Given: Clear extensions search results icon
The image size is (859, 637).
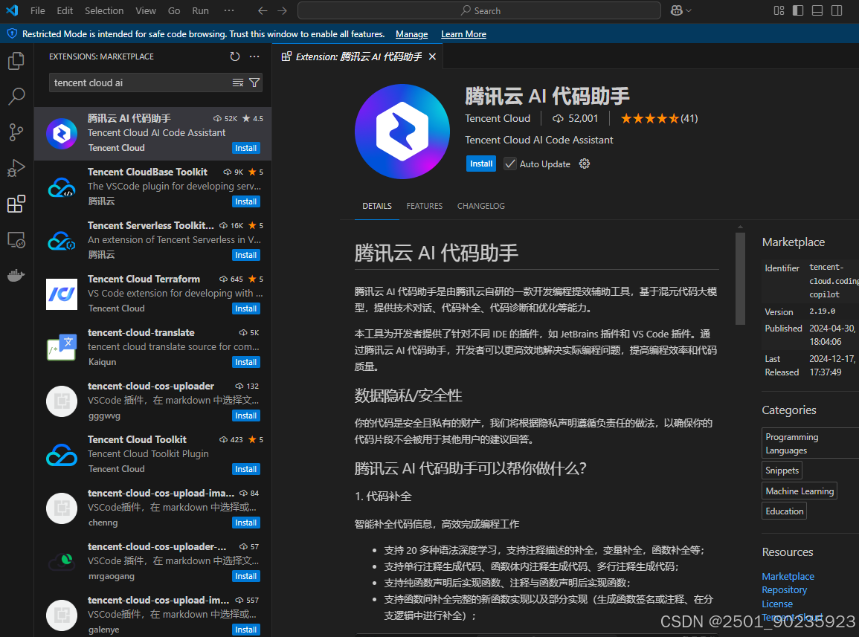Looking at the screenshot, I should pyautogui.click(x=238, y=83).
